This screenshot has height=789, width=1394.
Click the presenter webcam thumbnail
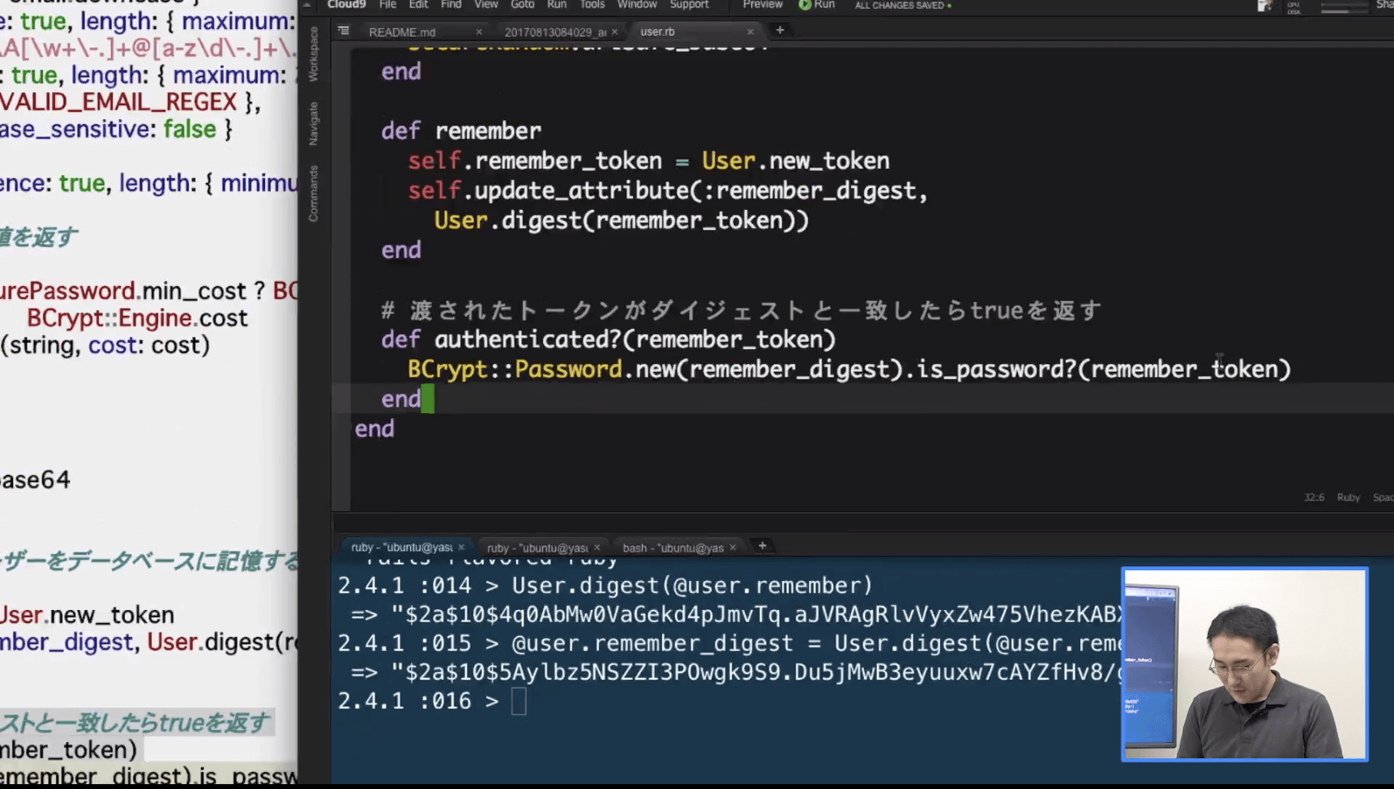point(1244,664)
